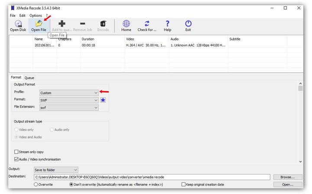This screenshot has width=312, height=194.
Task: Open the Options menu
Action: tap(36, 16)
